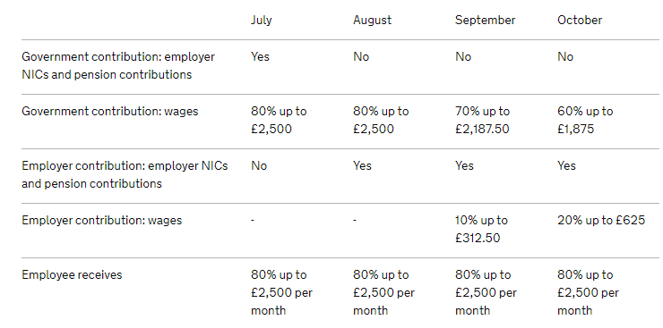663x328 pixels.
Task: Click the Employer contribution wages row label
Action: pos(102,221)
